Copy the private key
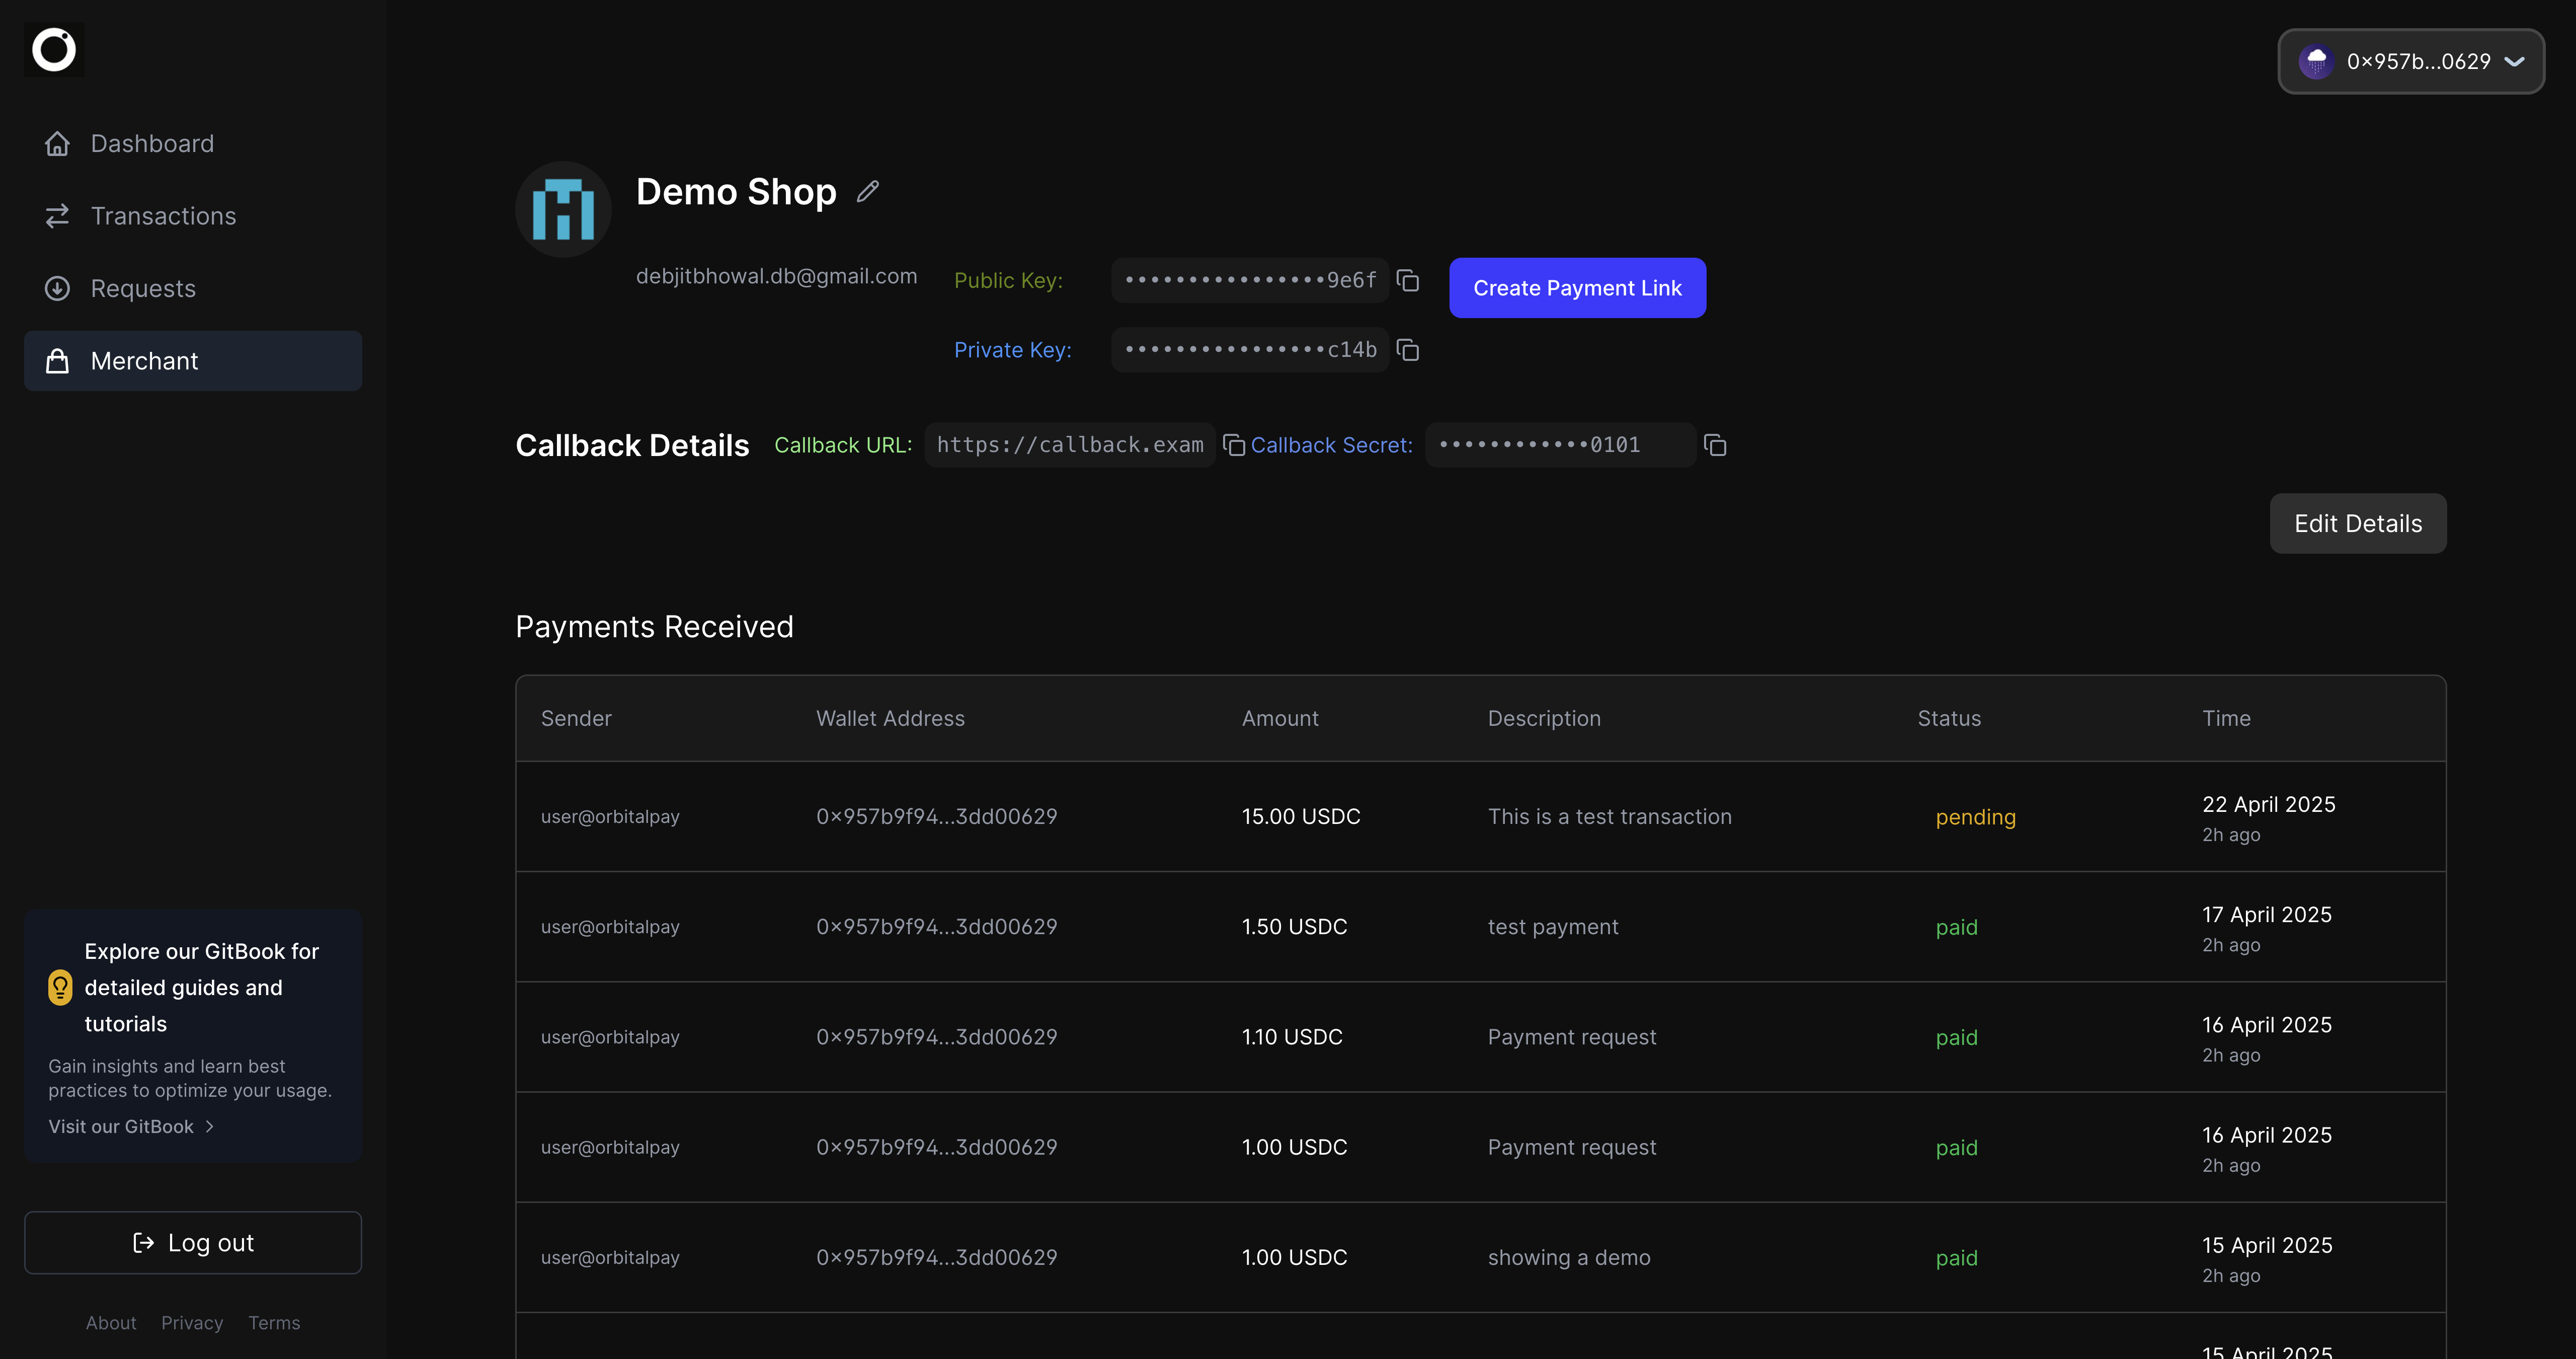Viewport: 2576px width, 1359px height. click(x=1408, y=350)
